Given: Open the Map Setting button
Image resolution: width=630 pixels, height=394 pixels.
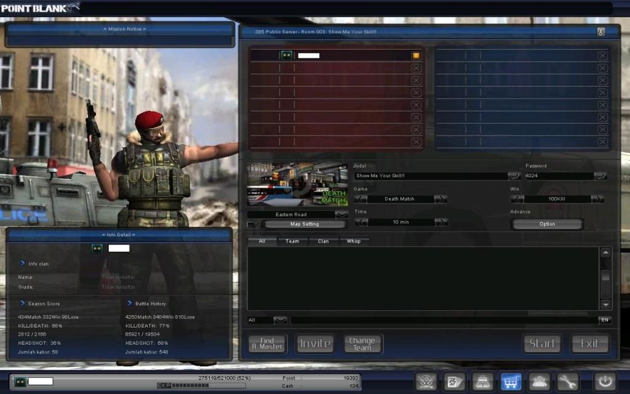Looking at the screenshot, I should (x=305, y=224).
